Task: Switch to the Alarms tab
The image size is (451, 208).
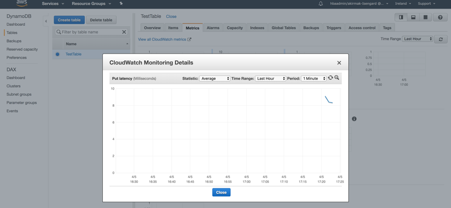Action: [213, 28]
